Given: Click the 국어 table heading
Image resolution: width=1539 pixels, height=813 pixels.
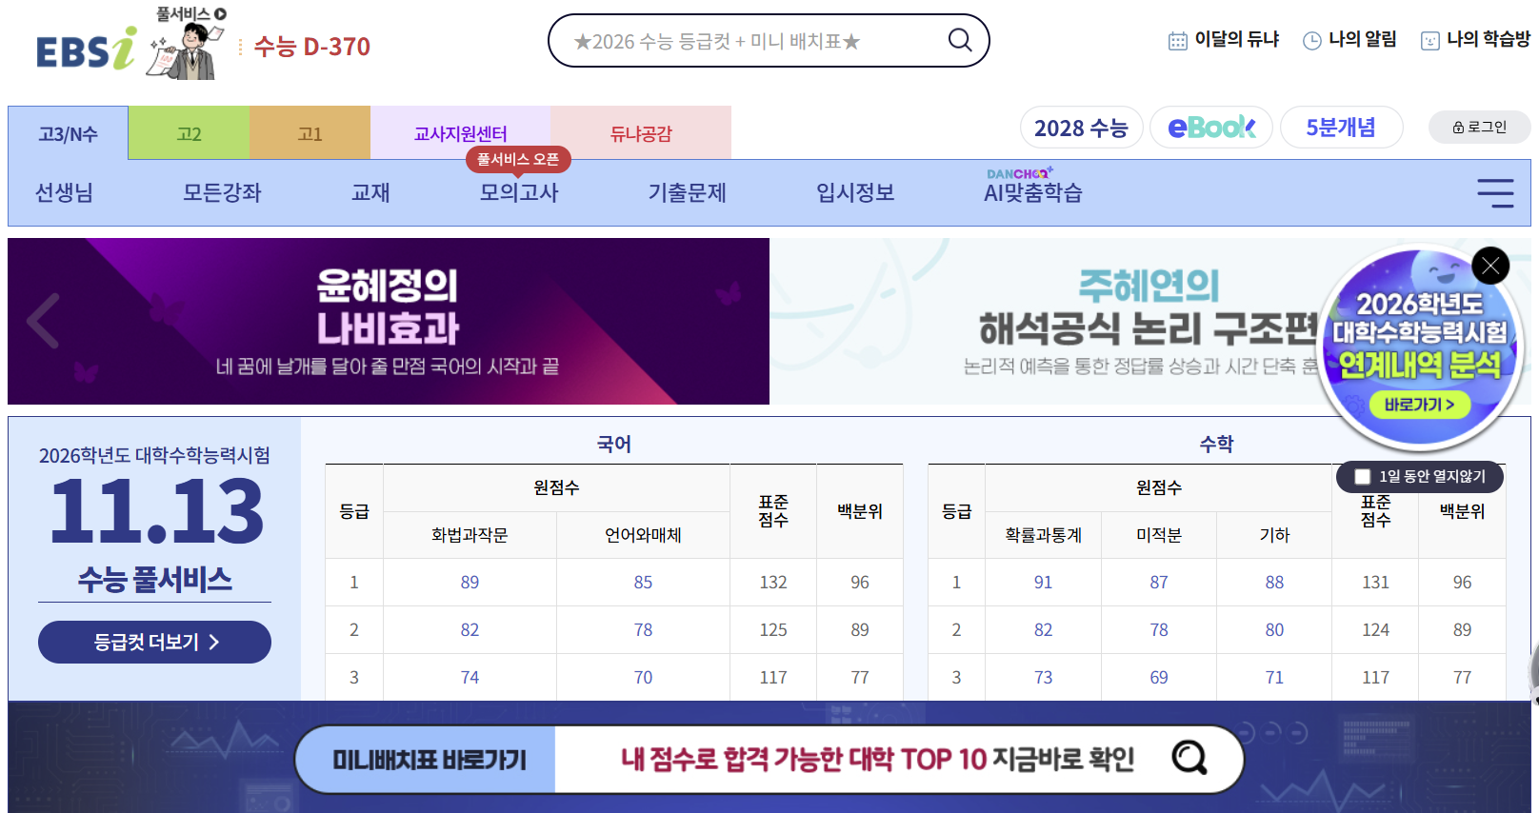Looking at the screenshot, I should click(x=614, y=444).
